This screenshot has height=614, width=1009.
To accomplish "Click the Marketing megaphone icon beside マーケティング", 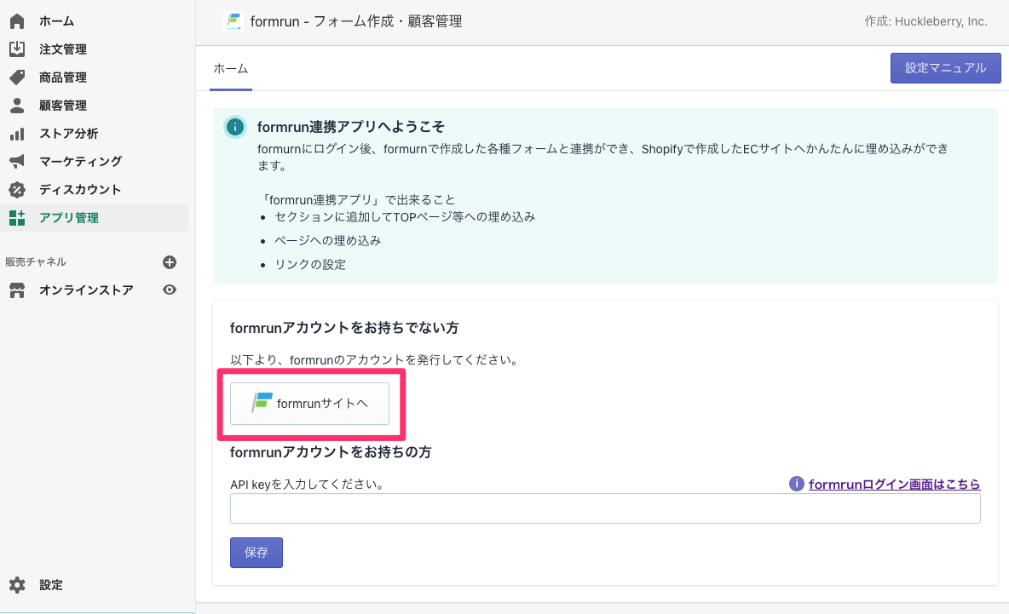I will point(17,161).
